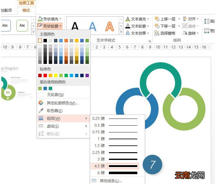Open the Selection Pane (选择窗格)
Screen dimensions: 216x184
(x=165, y=33)
